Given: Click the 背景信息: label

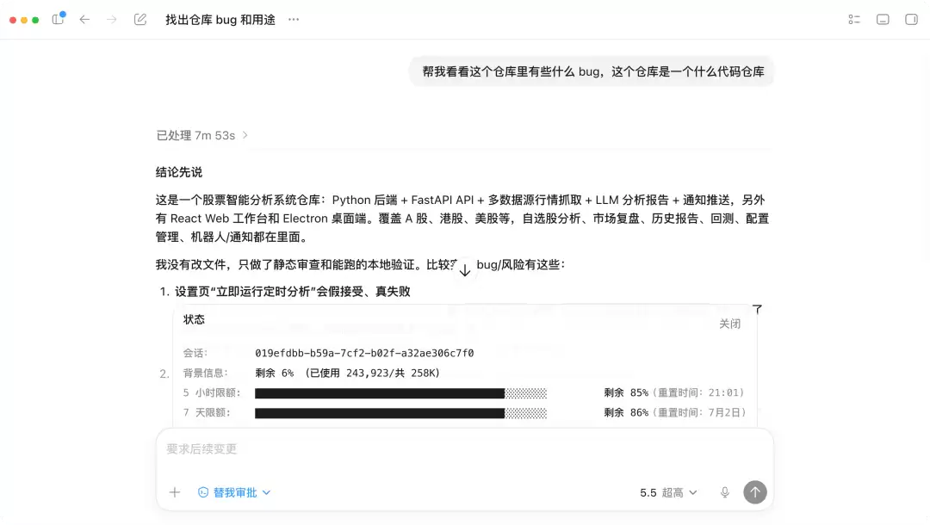Looking at the screenshot, I should 205,374.
